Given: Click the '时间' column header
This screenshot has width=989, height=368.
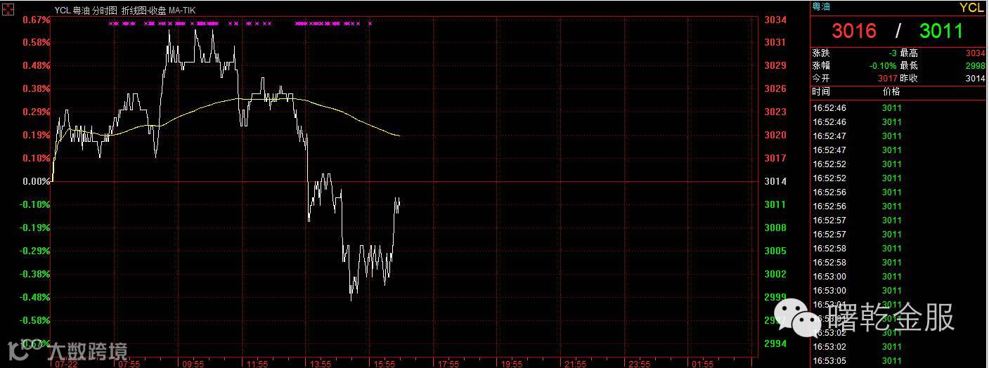Looking at the screenshot, I should [x=821, y=91].
